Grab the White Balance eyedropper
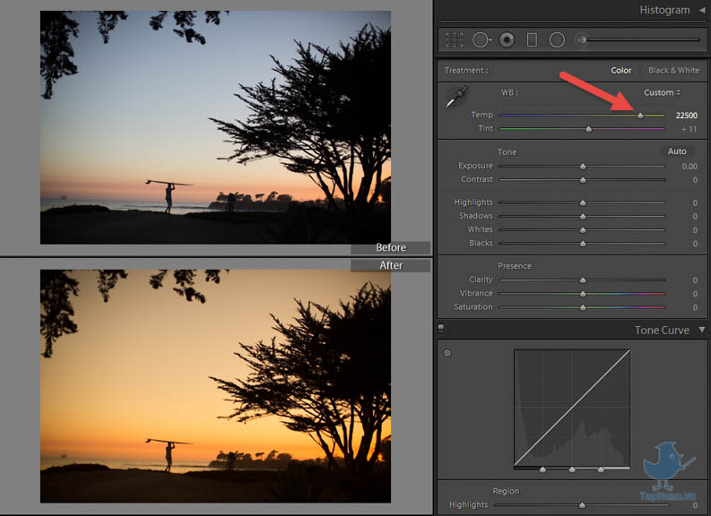Screen dimensions: 711x516 pyautogui.click(x=456, y=98)
